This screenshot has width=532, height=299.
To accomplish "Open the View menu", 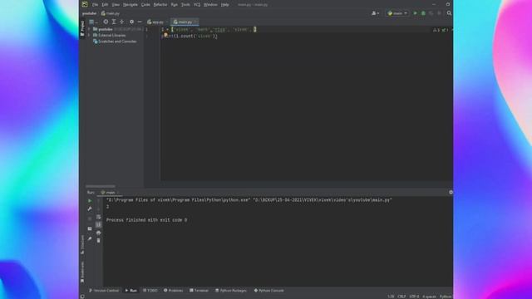I will pyautogui.click(x=116, y=5).
